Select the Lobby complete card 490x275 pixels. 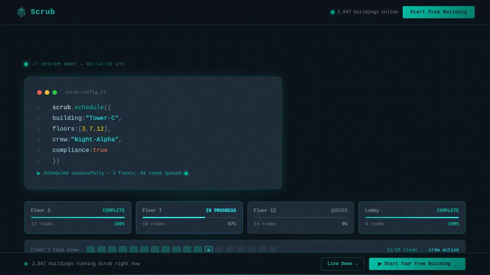(412, 217)
